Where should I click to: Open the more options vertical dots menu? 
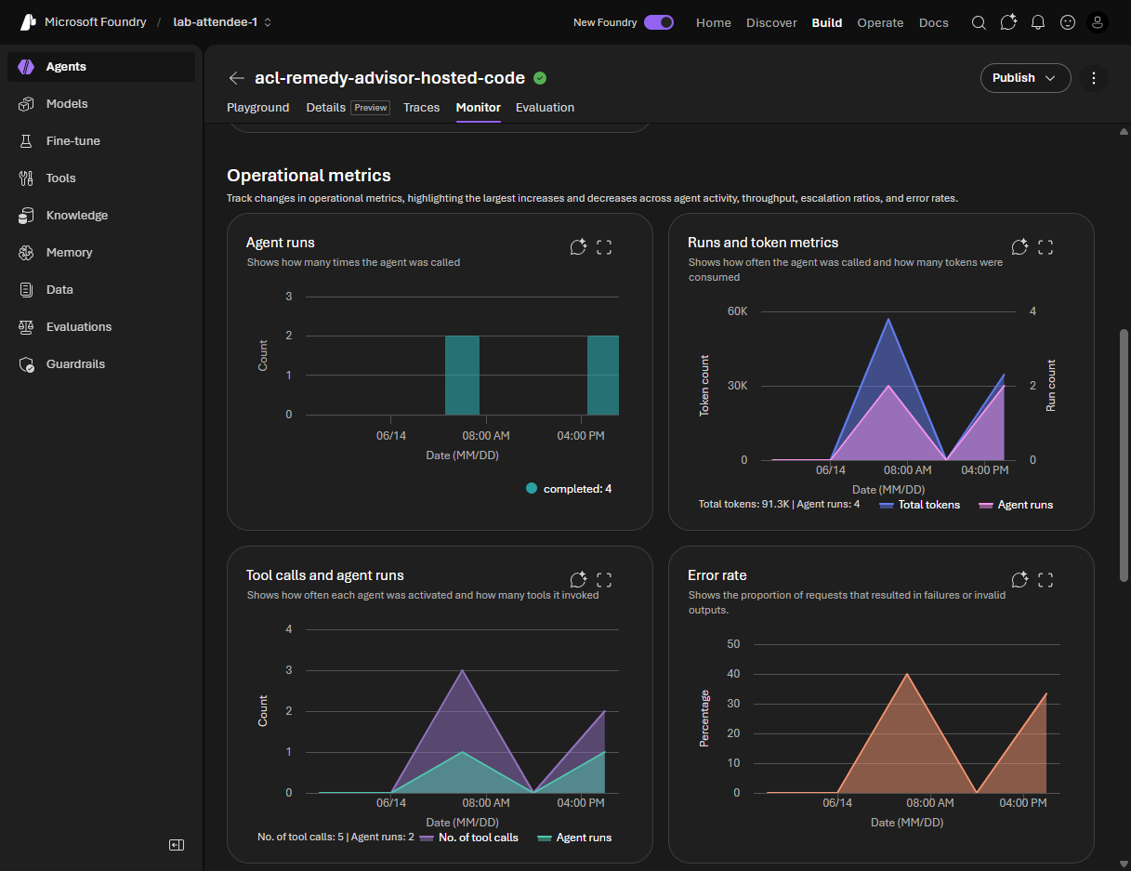pos(1094,78)
